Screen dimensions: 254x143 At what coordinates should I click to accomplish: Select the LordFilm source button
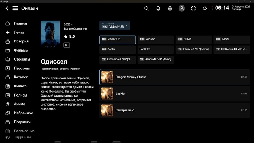pos(156,50)
